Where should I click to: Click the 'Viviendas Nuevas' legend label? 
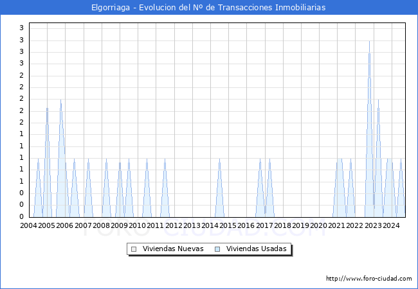pyautogui.click(x=173, y=249)
